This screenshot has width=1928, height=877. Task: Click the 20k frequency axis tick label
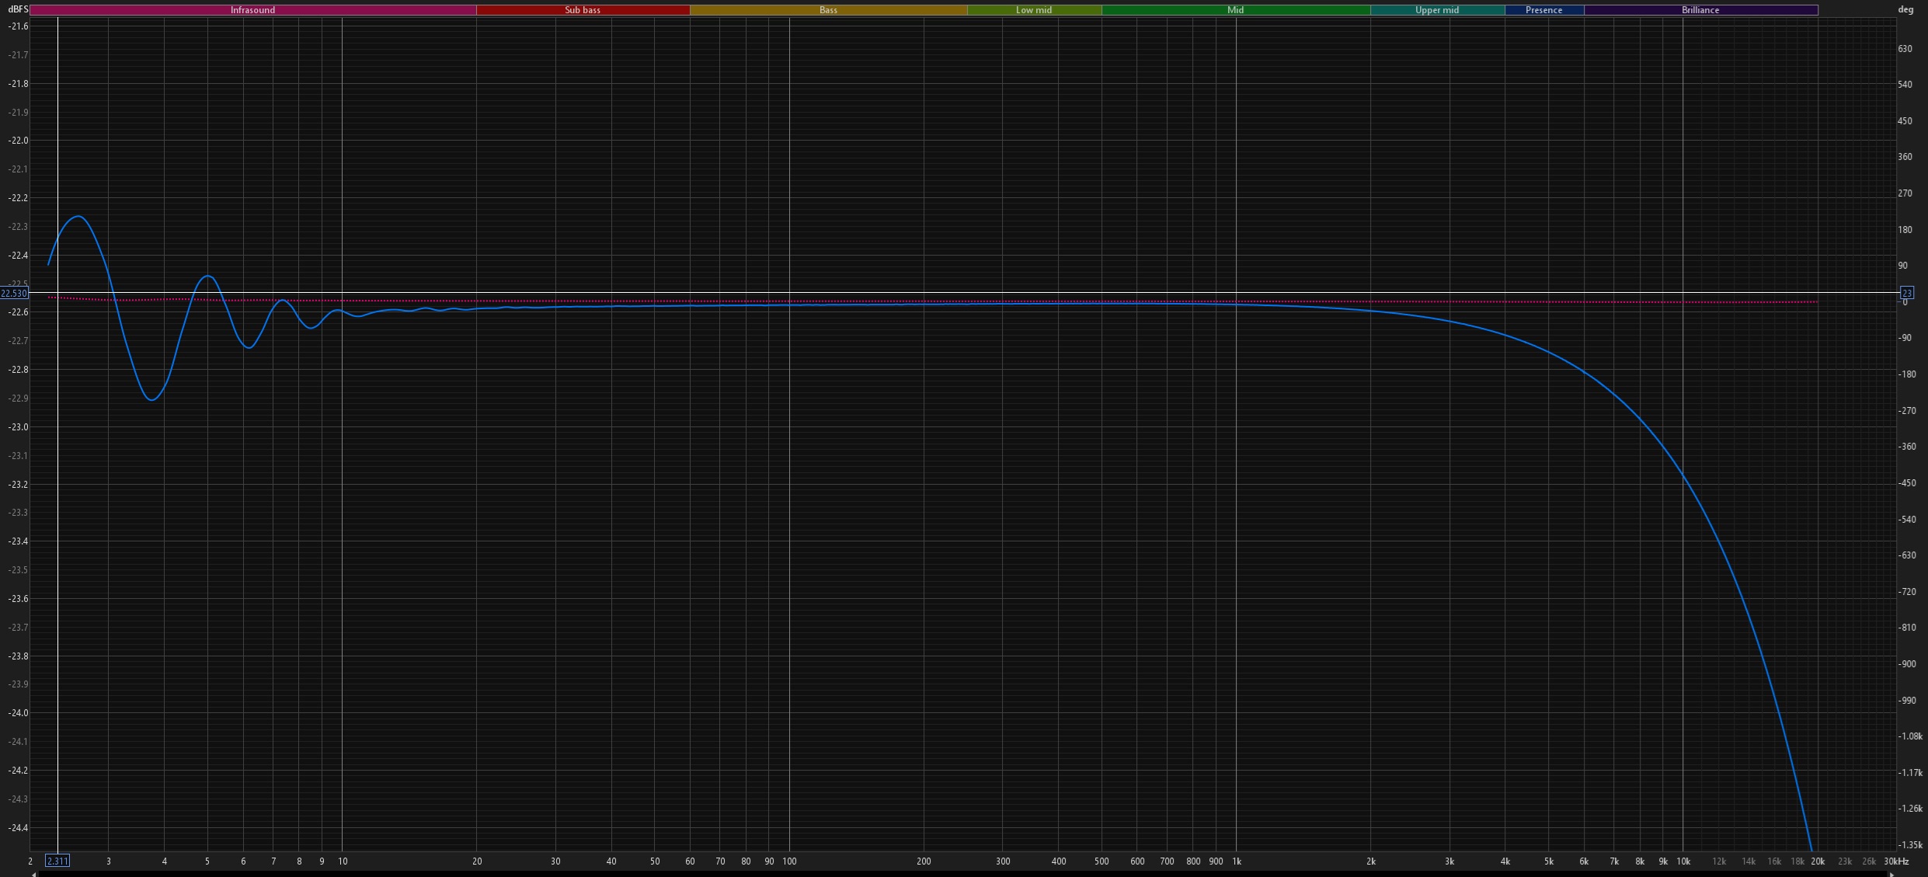[x=1818, y=861]
